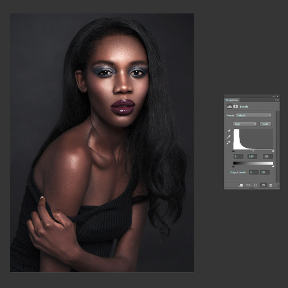Click the portrait image on canvas
This screenshot has width=288, height=288.
point(102,143)
